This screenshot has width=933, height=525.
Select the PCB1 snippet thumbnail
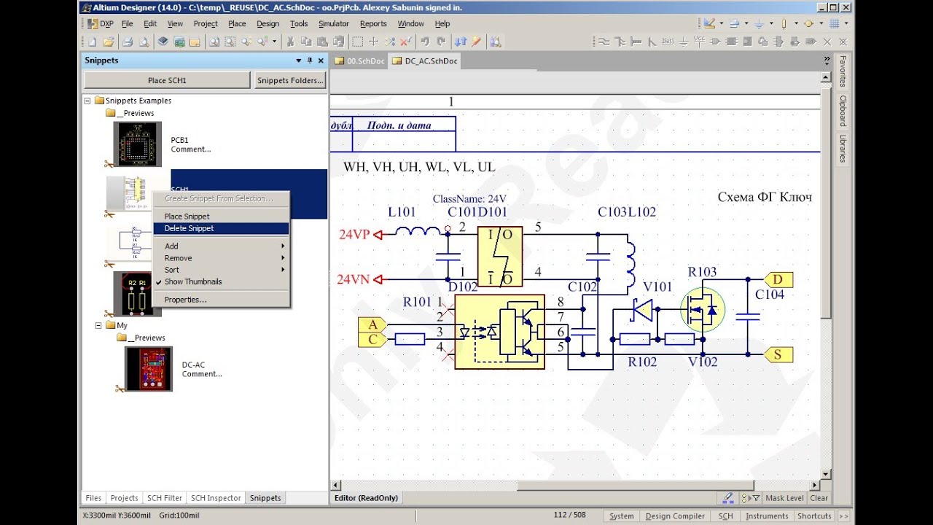(137, 144)
